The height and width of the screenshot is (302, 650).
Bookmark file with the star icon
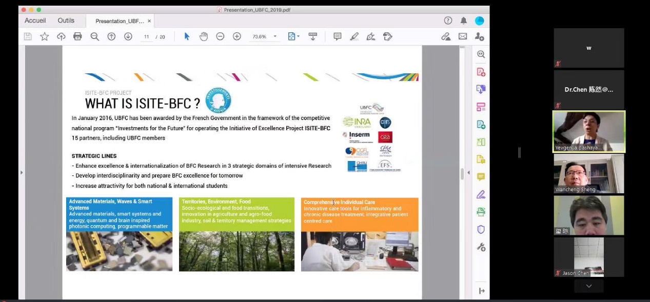click(45, 36)
